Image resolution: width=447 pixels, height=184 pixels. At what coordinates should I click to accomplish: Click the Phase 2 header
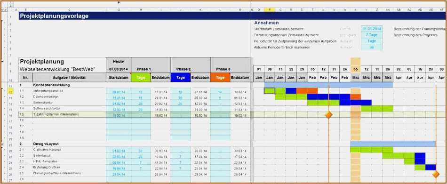click(x=184, y=69)
